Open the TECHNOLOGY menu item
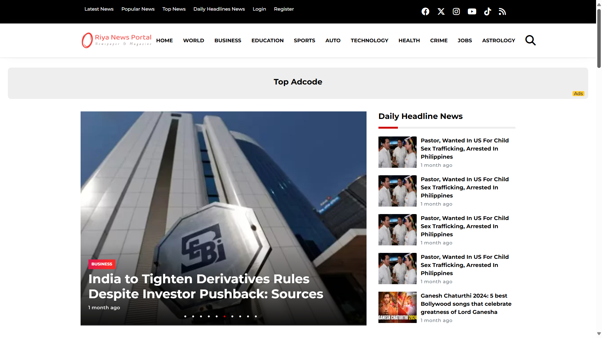The width and height of the screenshot is (602, 338). [369, 40]
